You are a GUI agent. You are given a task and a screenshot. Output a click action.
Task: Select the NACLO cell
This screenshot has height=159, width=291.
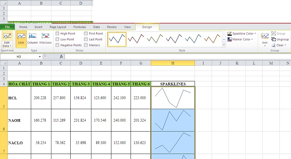[19, 143]
